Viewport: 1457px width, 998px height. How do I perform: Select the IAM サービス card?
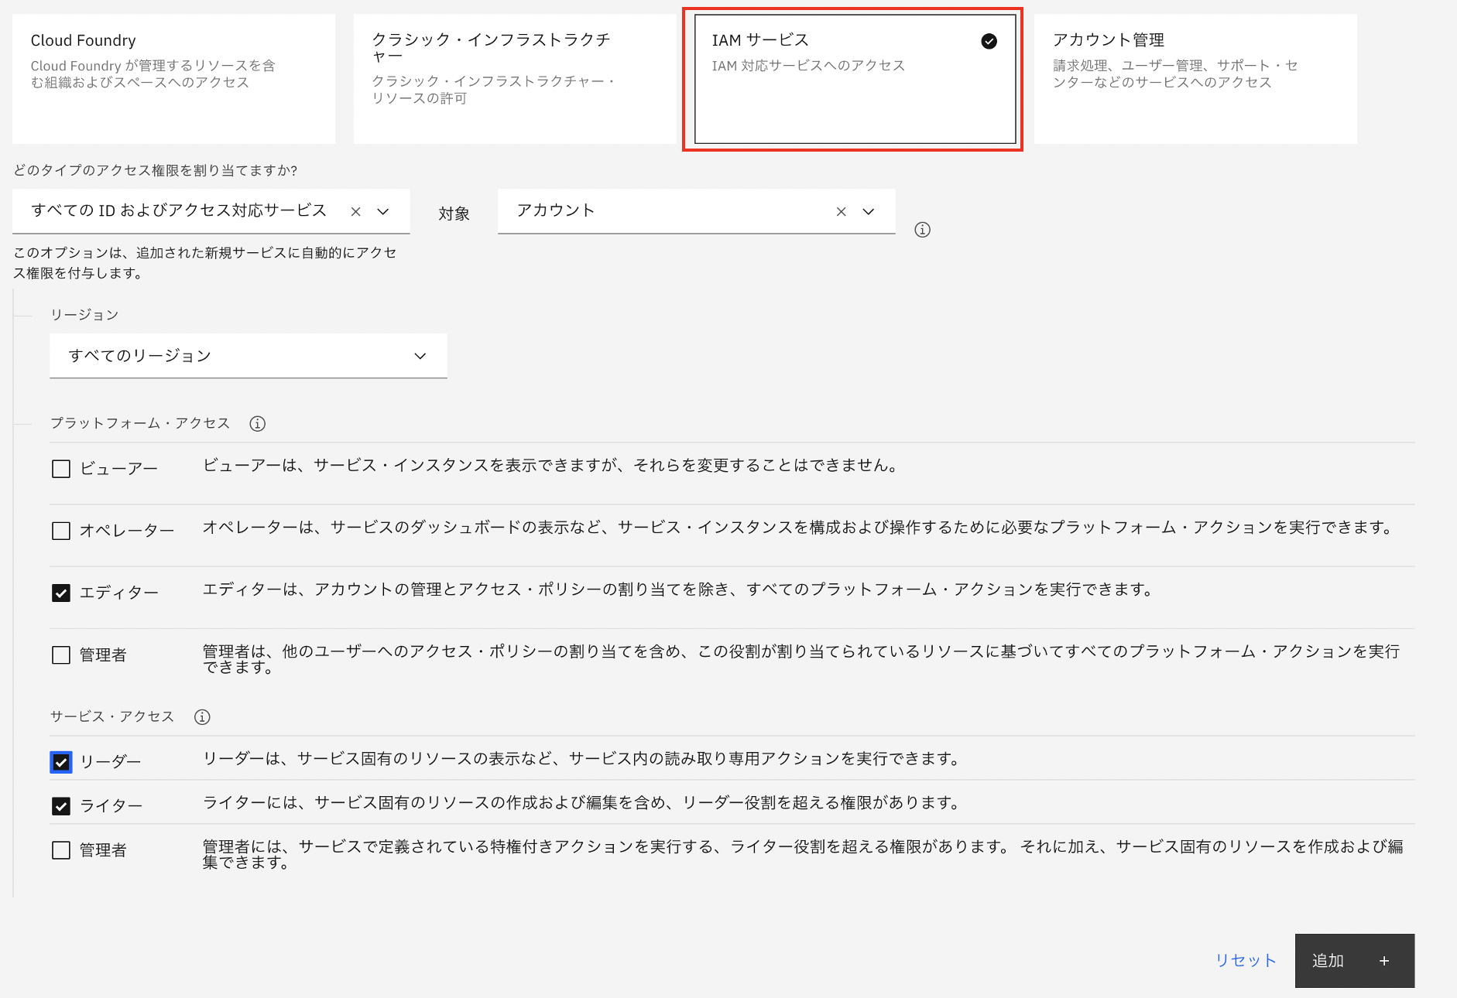pyautogui.click(x=855, y=79)
